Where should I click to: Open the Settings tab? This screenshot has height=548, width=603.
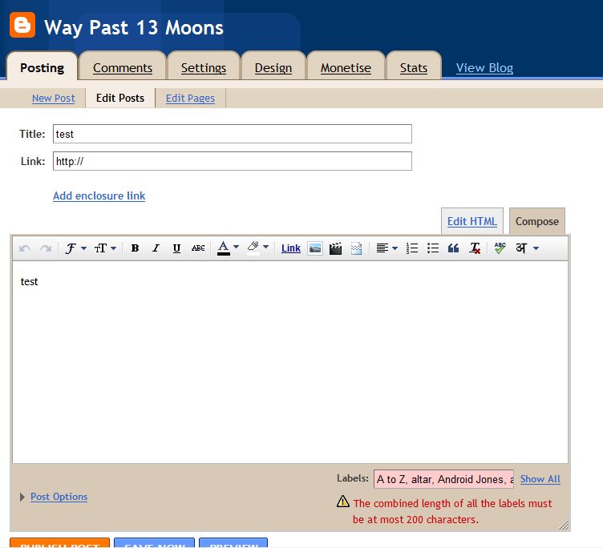(x=204, y=67)
